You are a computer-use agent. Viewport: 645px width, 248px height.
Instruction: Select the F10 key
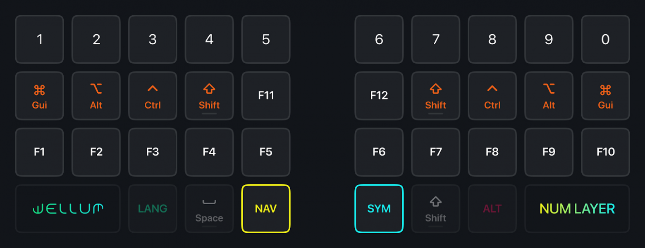(605, 152)
